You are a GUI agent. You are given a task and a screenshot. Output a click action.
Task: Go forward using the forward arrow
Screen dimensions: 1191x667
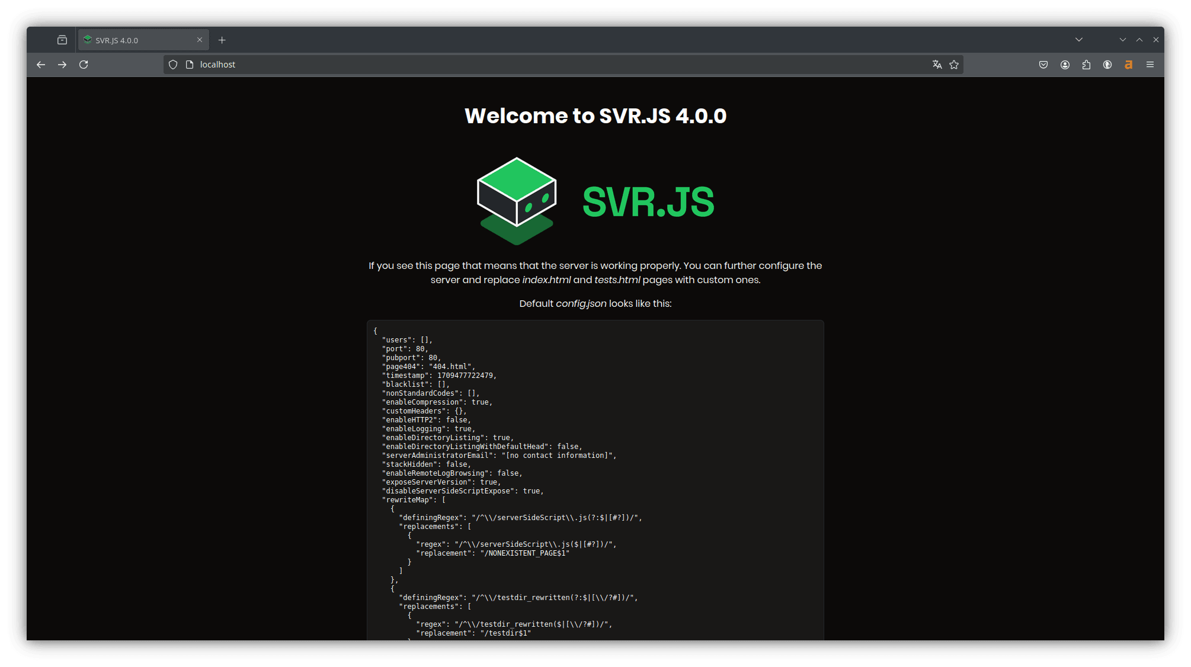click(62, 65)
